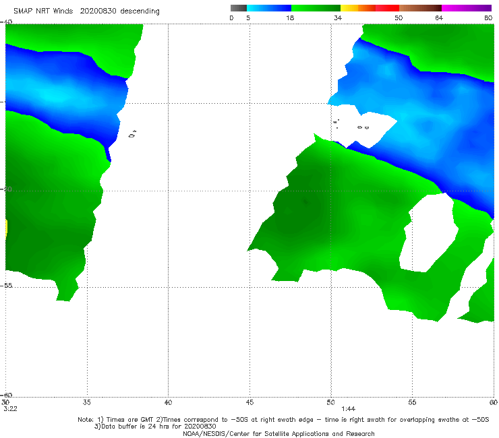Click the "50" label beneath the color bar
499x438 pixels.
point(399,18)
